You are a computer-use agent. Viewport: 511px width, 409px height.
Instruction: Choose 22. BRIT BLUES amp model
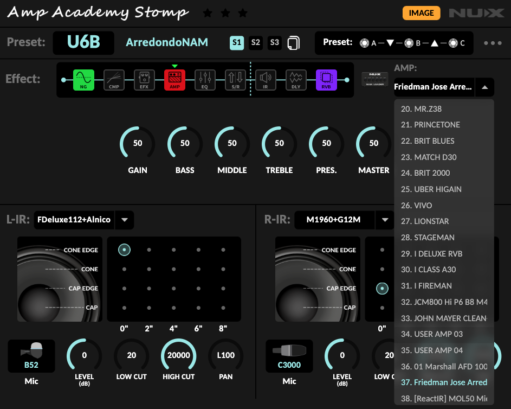(x=444, y=141)
